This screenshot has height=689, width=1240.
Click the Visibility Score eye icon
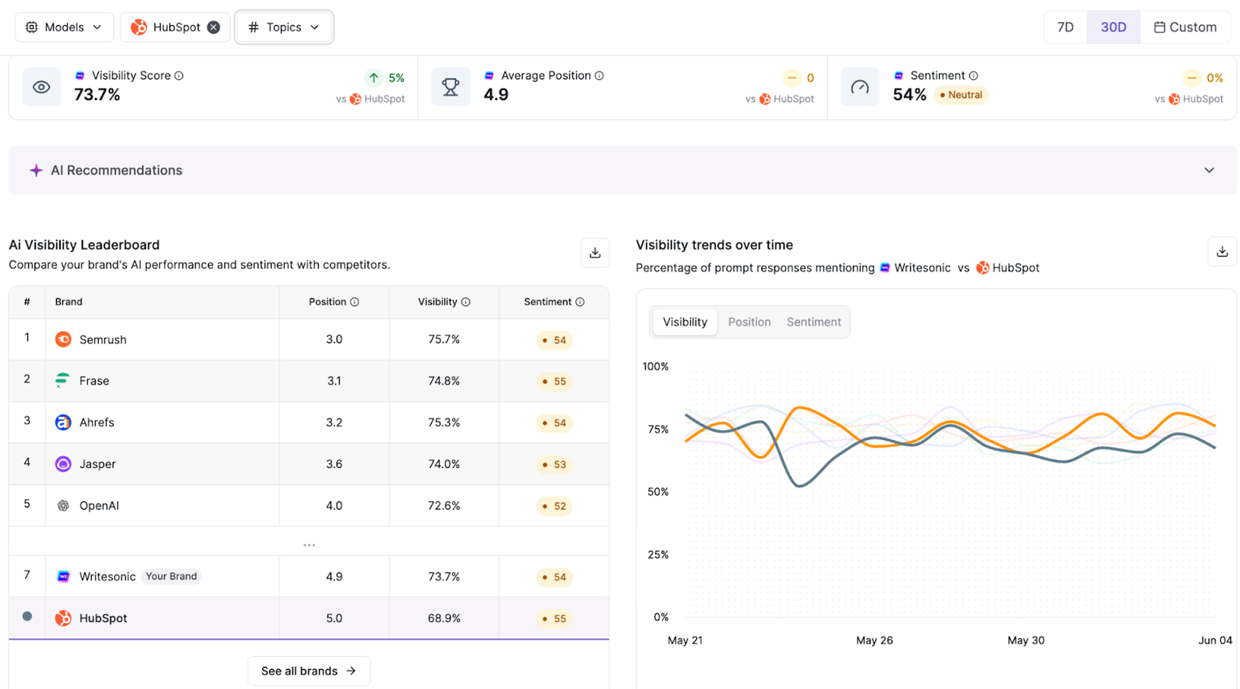[x=41, y=87]
